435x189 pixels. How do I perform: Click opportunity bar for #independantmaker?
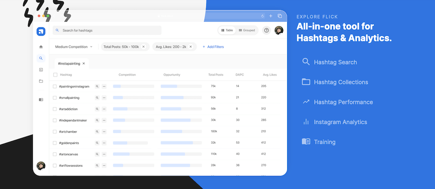[181, 121]
